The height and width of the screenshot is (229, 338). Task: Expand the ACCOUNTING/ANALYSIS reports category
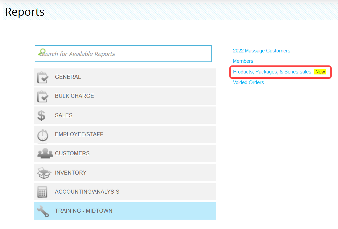click(125, 192)
